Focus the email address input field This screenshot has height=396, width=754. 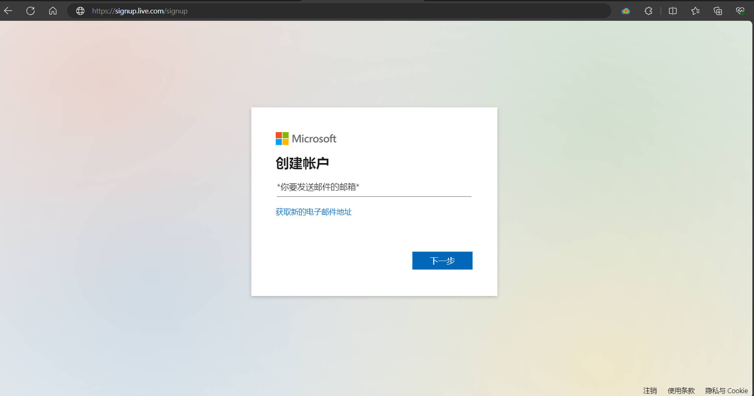coord(374,187)
